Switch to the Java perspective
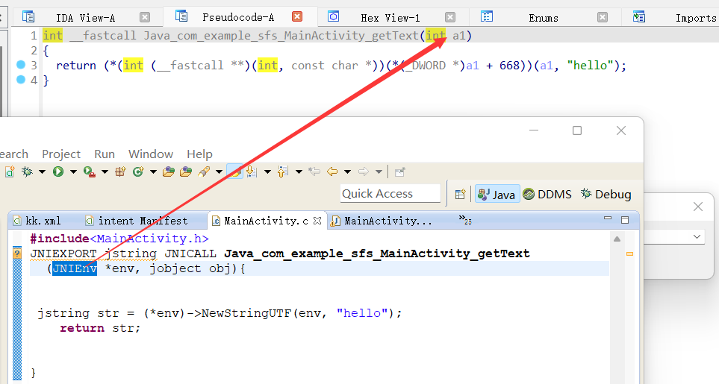The width and height of the screenshot is (719, 384). tap(497, 195)
